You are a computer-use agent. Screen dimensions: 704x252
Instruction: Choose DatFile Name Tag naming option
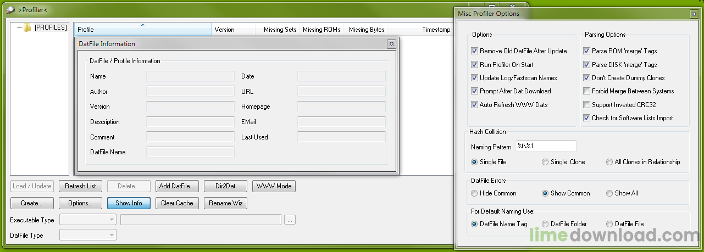coord(475,224)
